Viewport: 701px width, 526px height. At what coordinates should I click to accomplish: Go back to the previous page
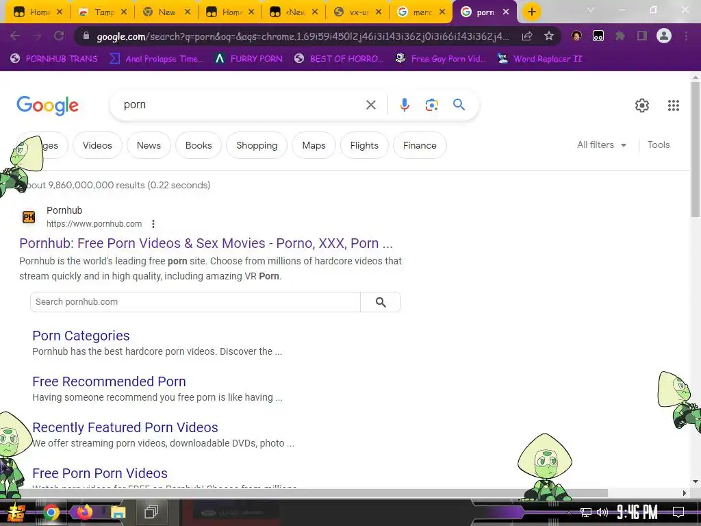coord(15,36)
